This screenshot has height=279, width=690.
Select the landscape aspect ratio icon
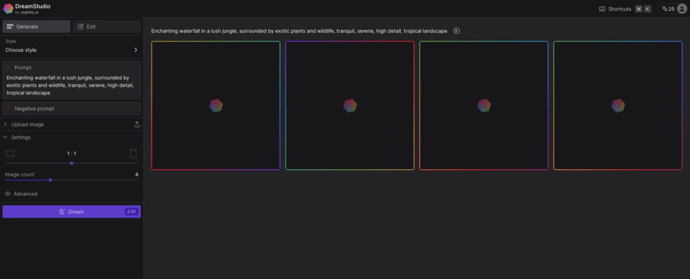point(10,154)
